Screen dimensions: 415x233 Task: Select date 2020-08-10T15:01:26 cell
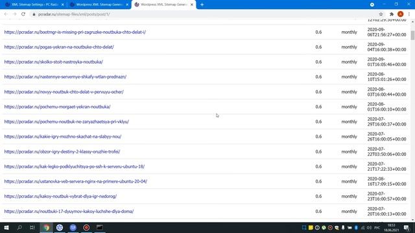[x=386, y=77]
